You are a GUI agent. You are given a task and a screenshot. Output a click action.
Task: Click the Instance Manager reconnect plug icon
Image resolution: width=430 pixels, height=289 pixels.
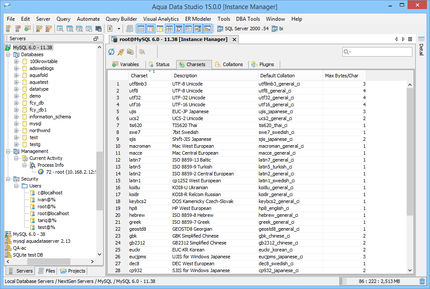coord(120,51)
